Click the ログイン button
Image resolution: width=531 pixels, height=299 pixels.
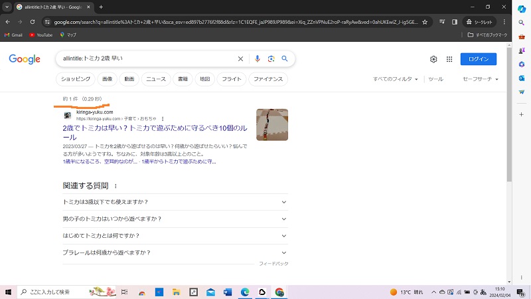479,59
